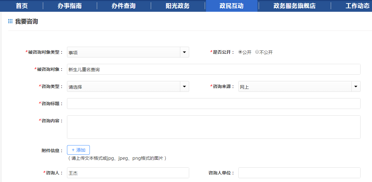
Task: Select the 政民互动 tab
Action: pos(231,6)
